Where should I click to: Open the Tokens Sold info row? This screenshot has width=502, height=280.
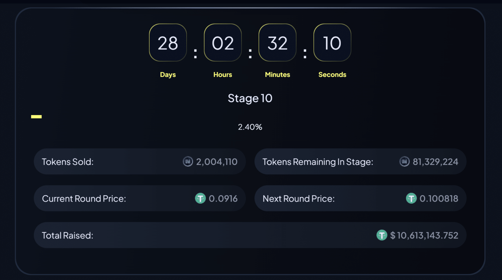point(140,162)
